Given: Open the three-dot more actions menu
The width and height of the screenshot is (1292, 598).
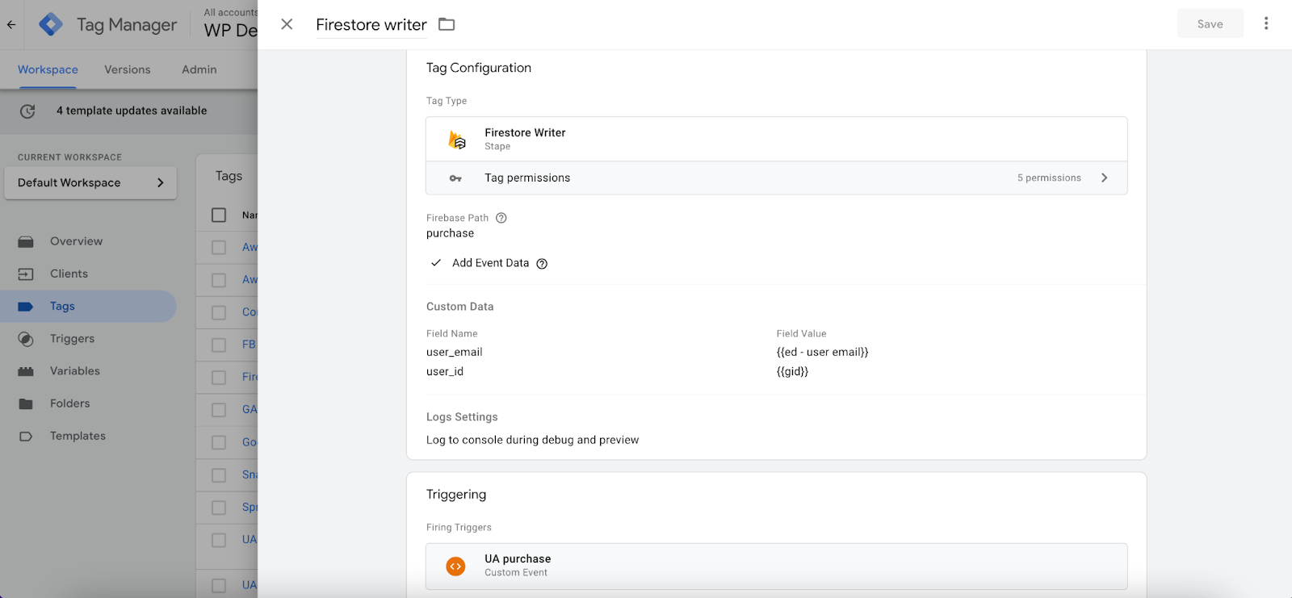Looking at the screenshot, I should pyautogui.click(x=1266, y=23).
